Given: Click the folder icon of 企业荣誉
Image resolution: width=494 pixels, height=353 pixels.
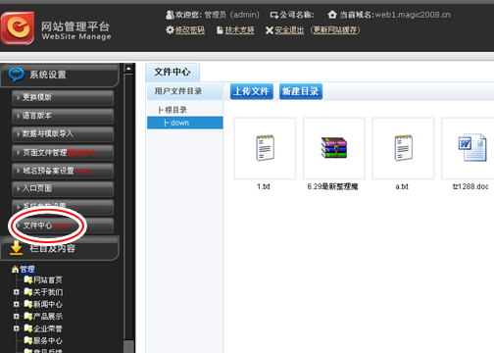Looking at the screenshot, I should 28,328.
